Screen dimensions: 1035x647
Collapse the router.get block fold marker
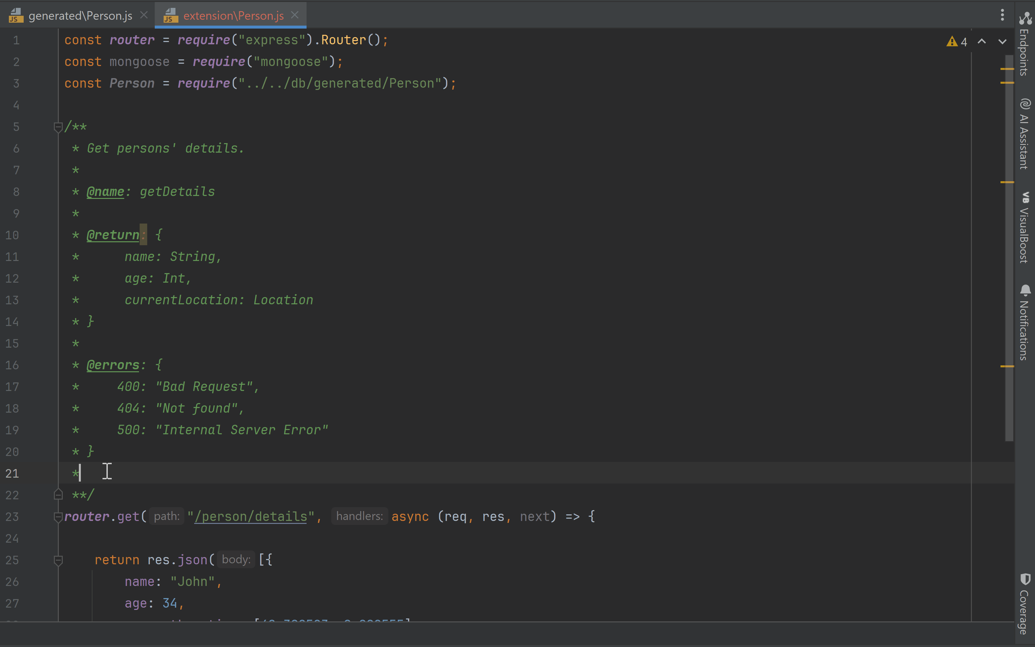(x=58, y=517)
